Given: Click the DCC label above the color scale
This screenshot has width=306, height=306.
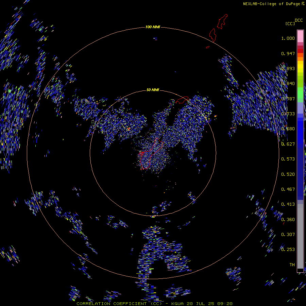Looking at the screenshot, I should 299,20.
